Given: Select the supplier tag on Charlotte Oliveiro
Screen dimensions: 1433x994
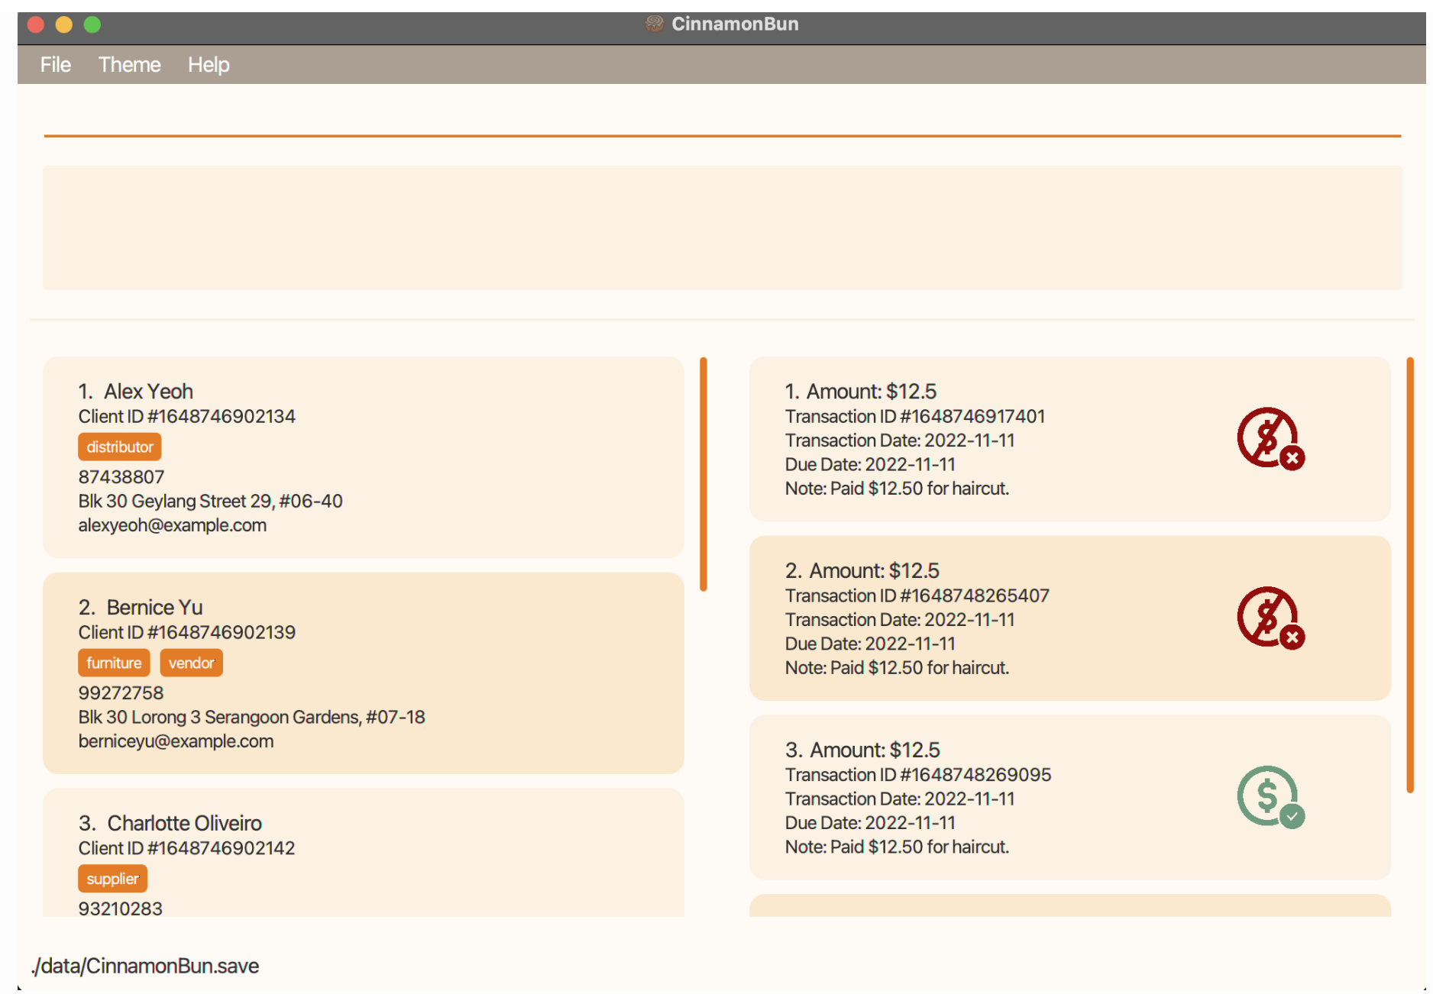Looking at the screenshot, I should pos(112,879).
